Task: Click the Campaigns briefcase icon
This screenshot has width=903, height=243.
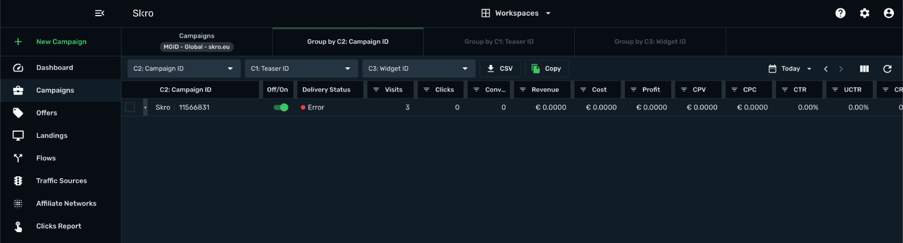Action: [18, 90]
